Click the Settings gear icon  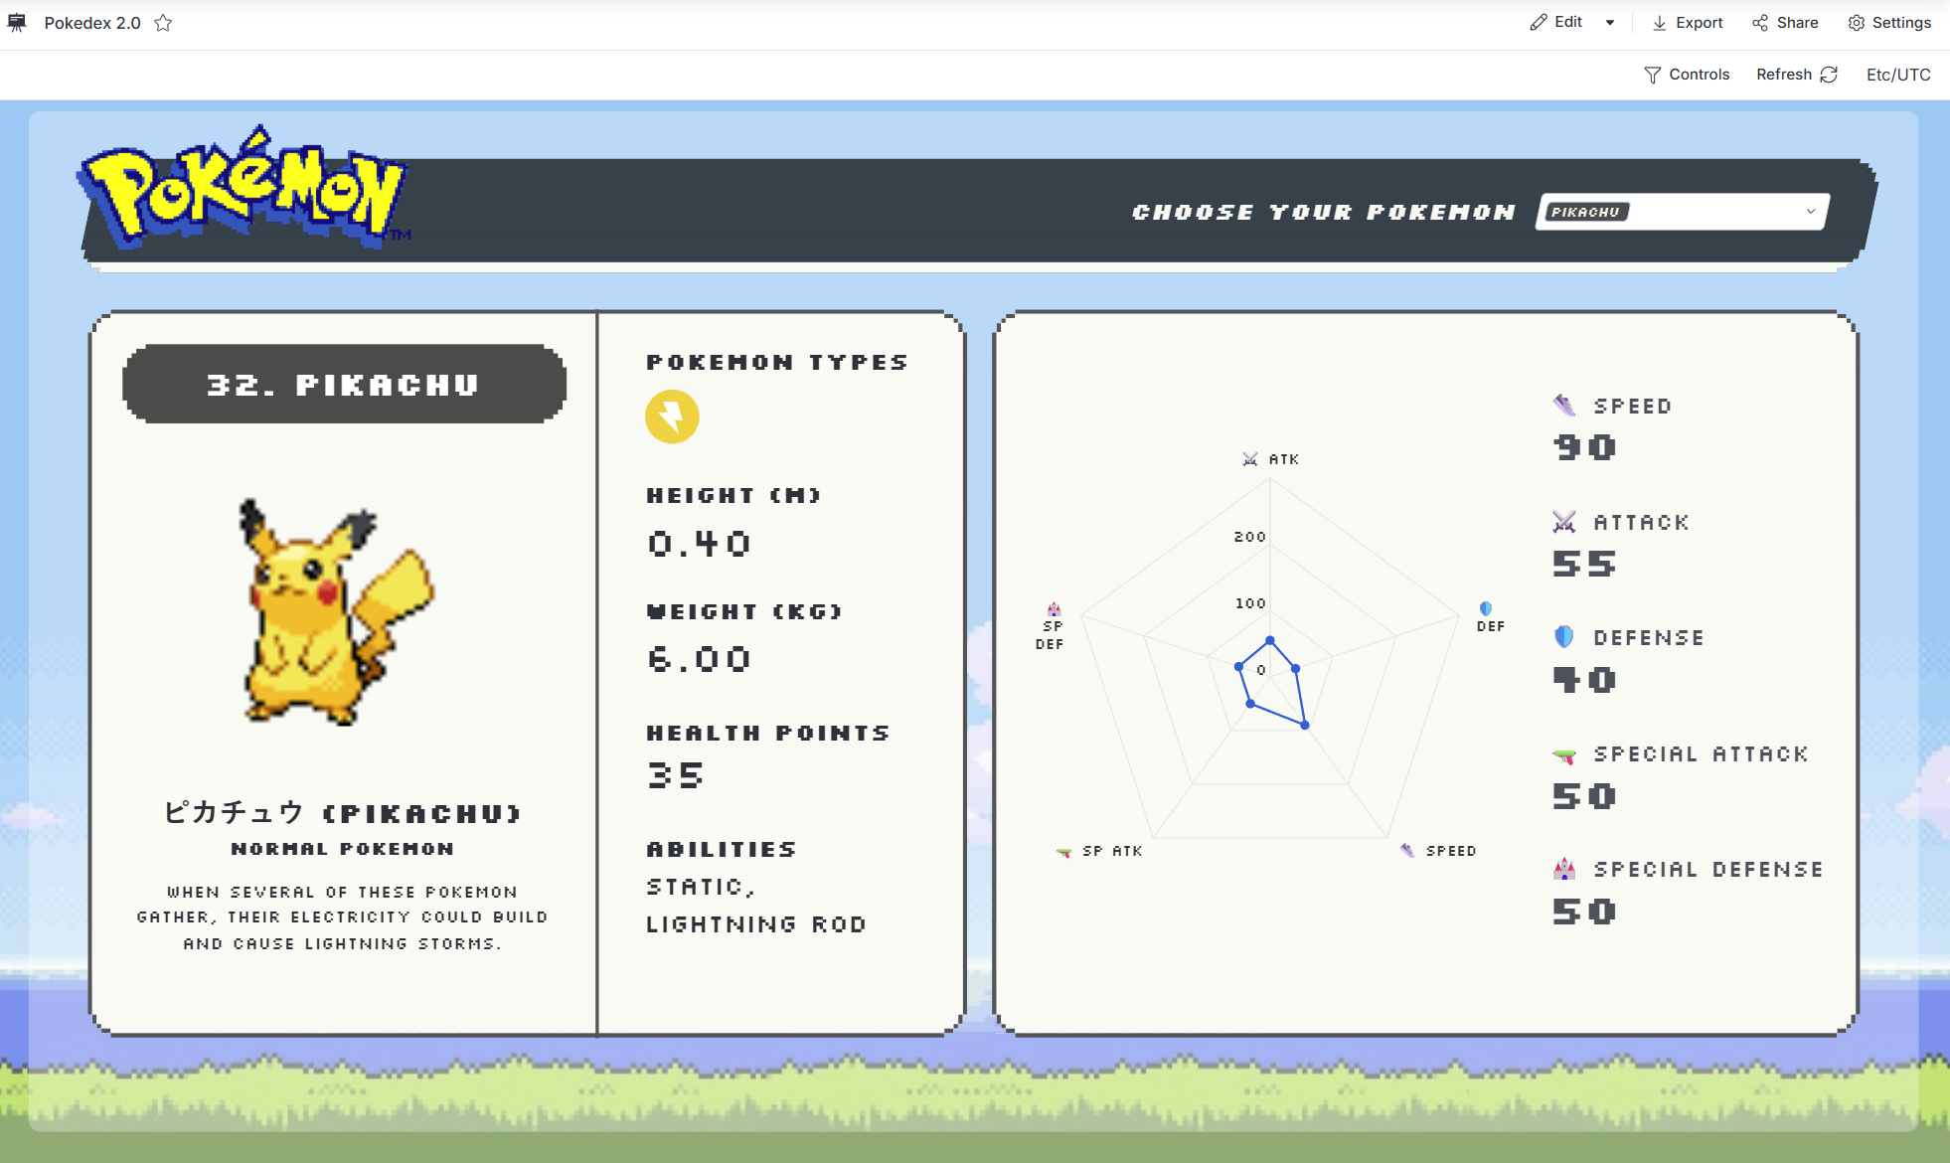click(x=1856, y=23)
